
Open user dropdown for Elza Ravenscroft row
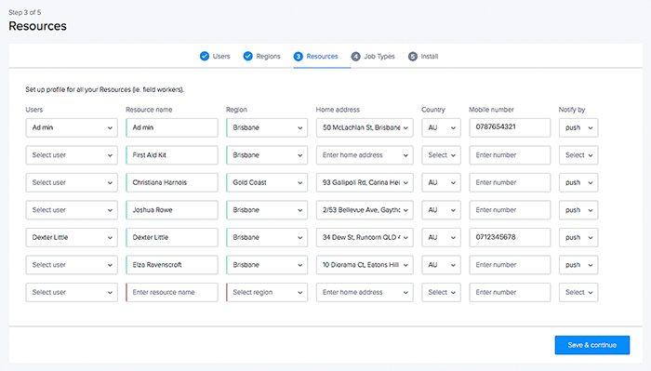point(72,264)
